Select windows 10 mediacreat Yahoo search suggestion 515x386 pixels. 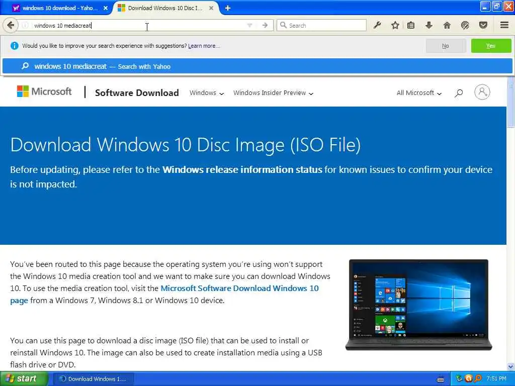[x=257, y=66]
